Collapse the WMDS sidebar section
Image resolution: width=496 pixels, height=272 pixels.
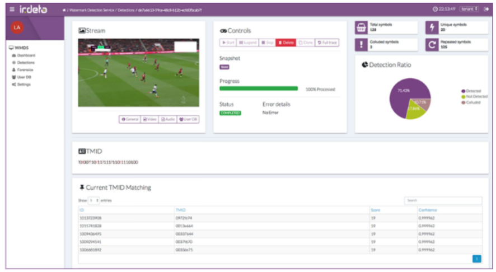(x=19, y=48)
